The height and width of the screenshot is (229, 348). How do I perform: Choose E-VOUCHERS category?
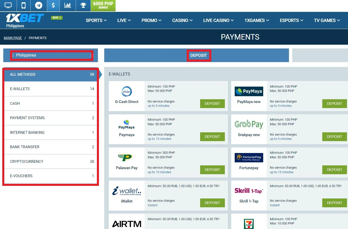51,176
